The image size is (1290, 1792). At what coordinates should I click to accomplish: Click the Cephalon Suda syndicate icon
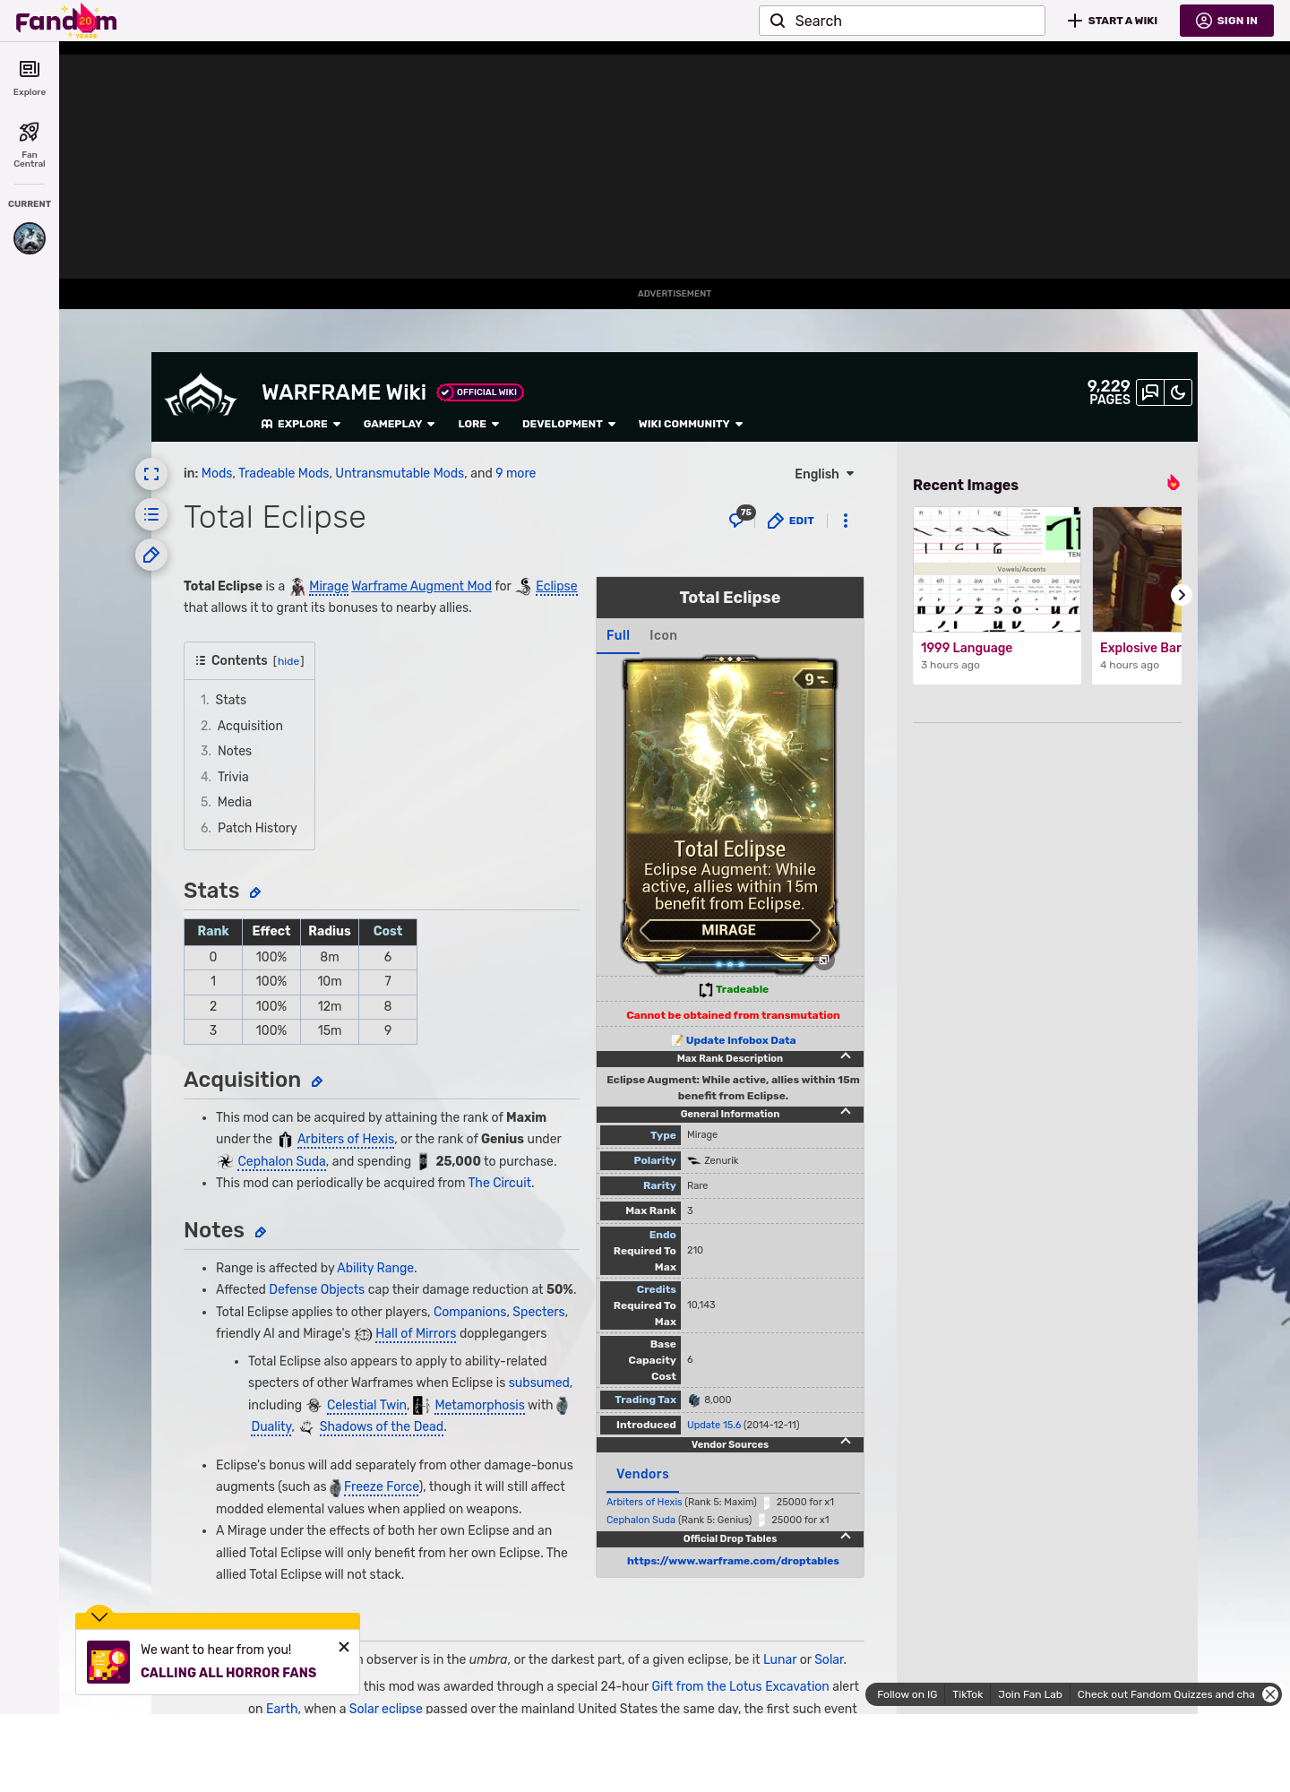[225, 1161]
